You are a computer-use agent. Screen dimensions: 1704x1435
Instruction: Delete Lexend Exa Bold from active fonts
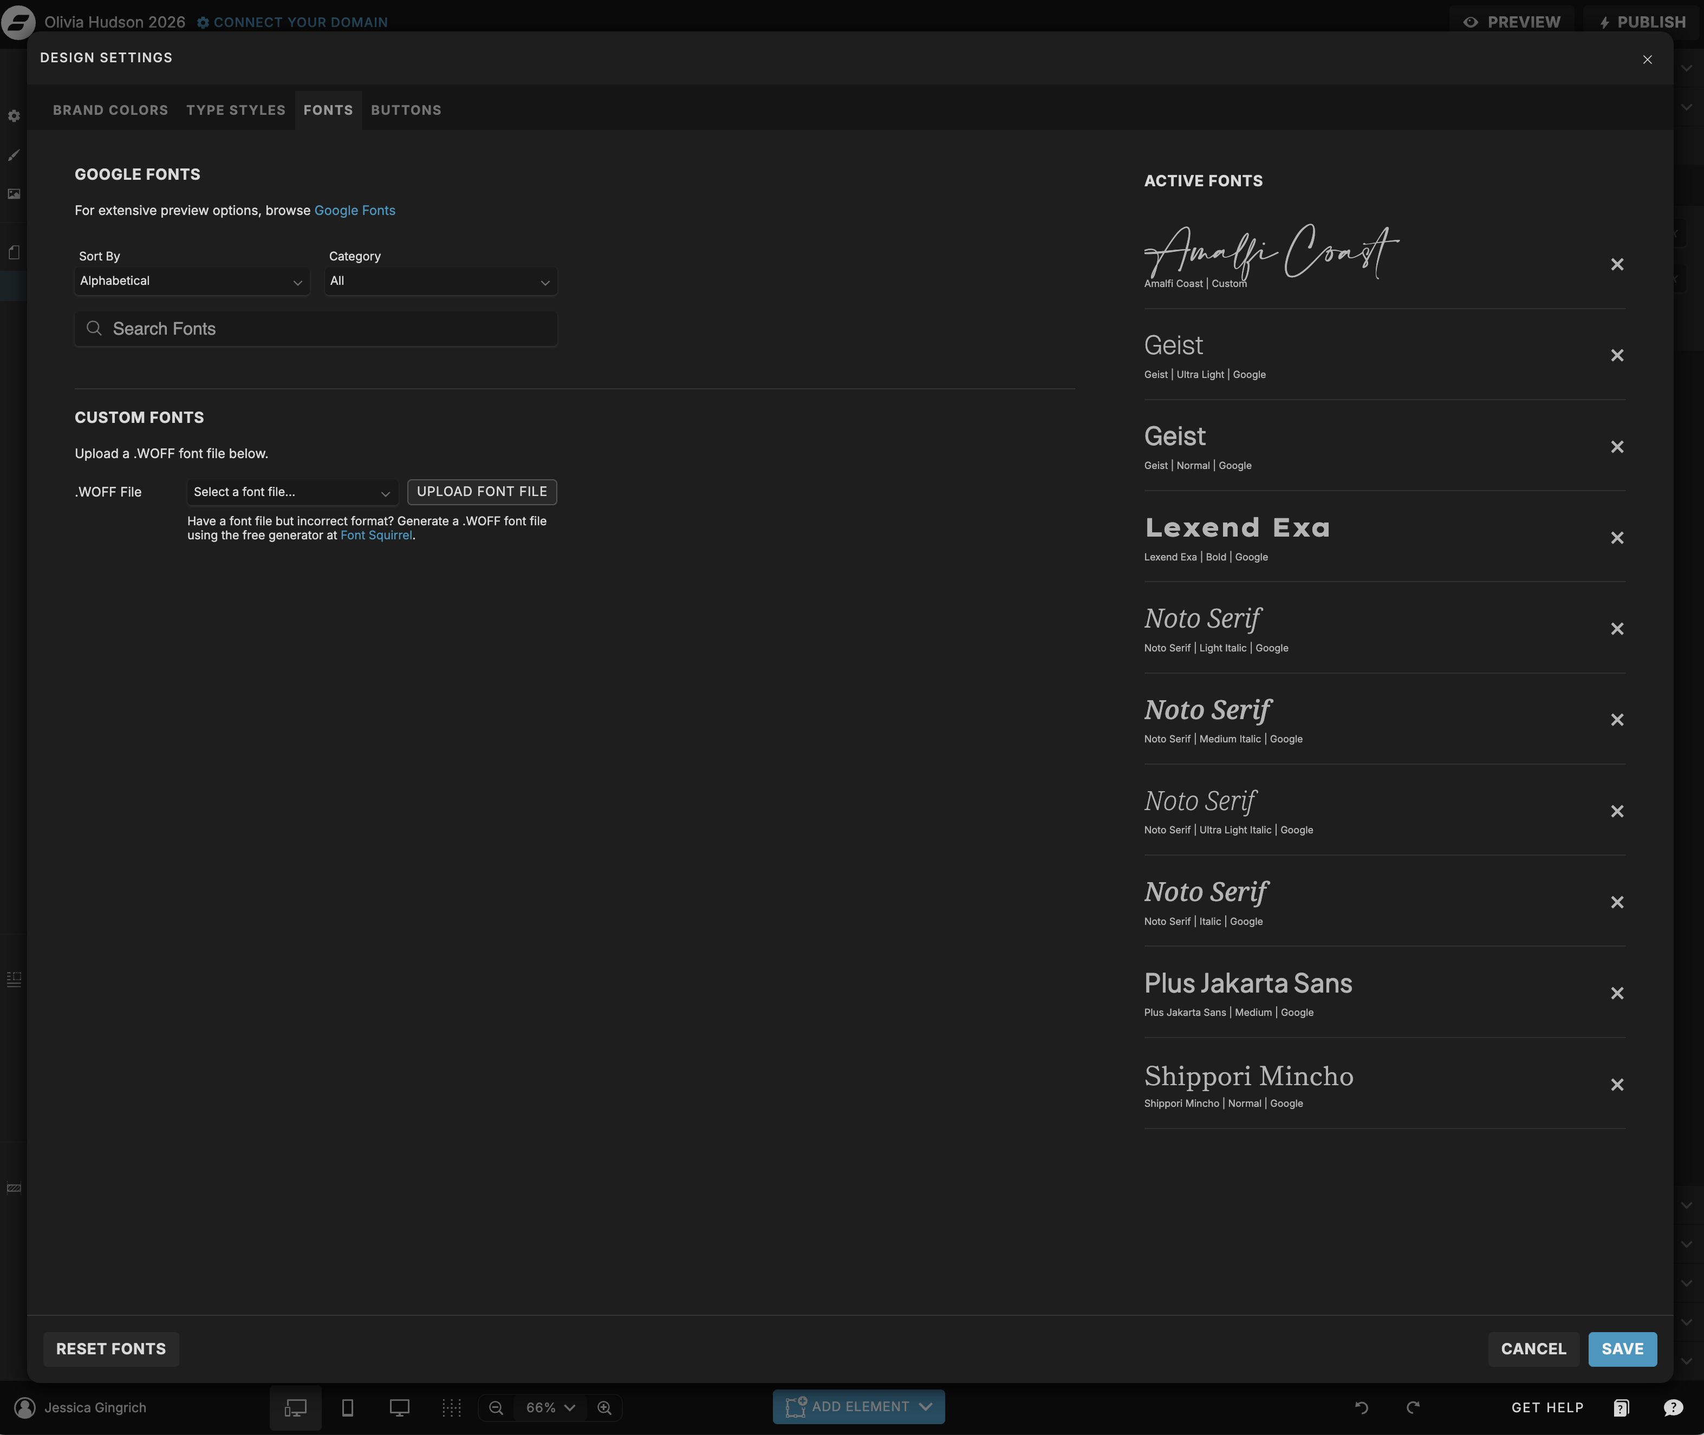click(x=1617, y=538)
